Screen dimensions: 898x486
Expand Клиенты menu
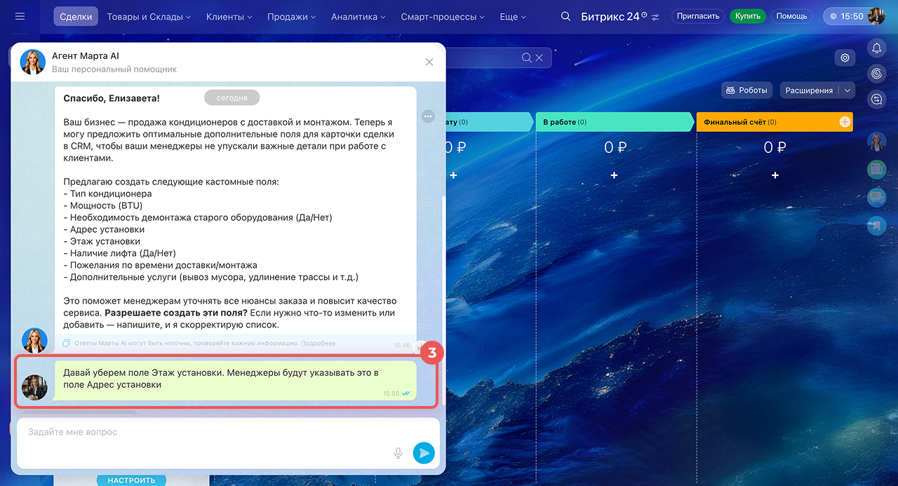point(229,16)
